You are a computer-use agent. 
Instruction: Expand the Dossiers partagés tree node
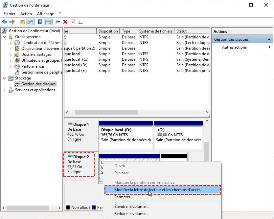tap(11, 55)
